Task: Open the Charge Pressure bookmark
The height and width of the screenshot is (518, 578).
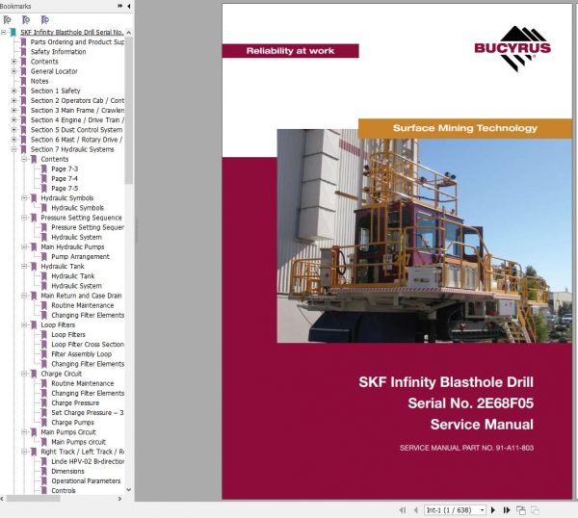Action: point(75,402)
